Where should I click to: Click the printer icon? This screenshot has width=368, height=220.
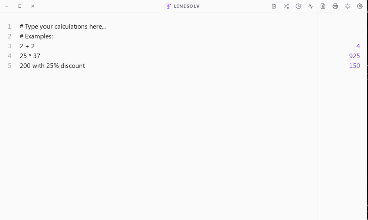(x=335, y=6)
